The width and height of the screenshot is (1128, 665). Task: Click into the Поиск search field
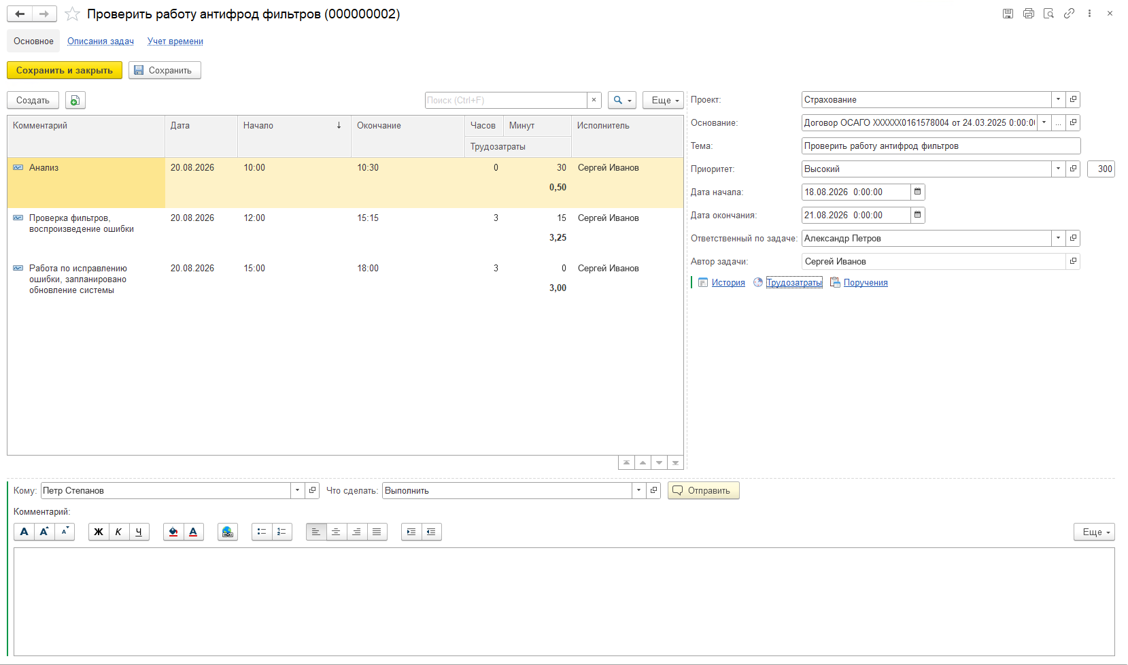click(x=506, y=100)
